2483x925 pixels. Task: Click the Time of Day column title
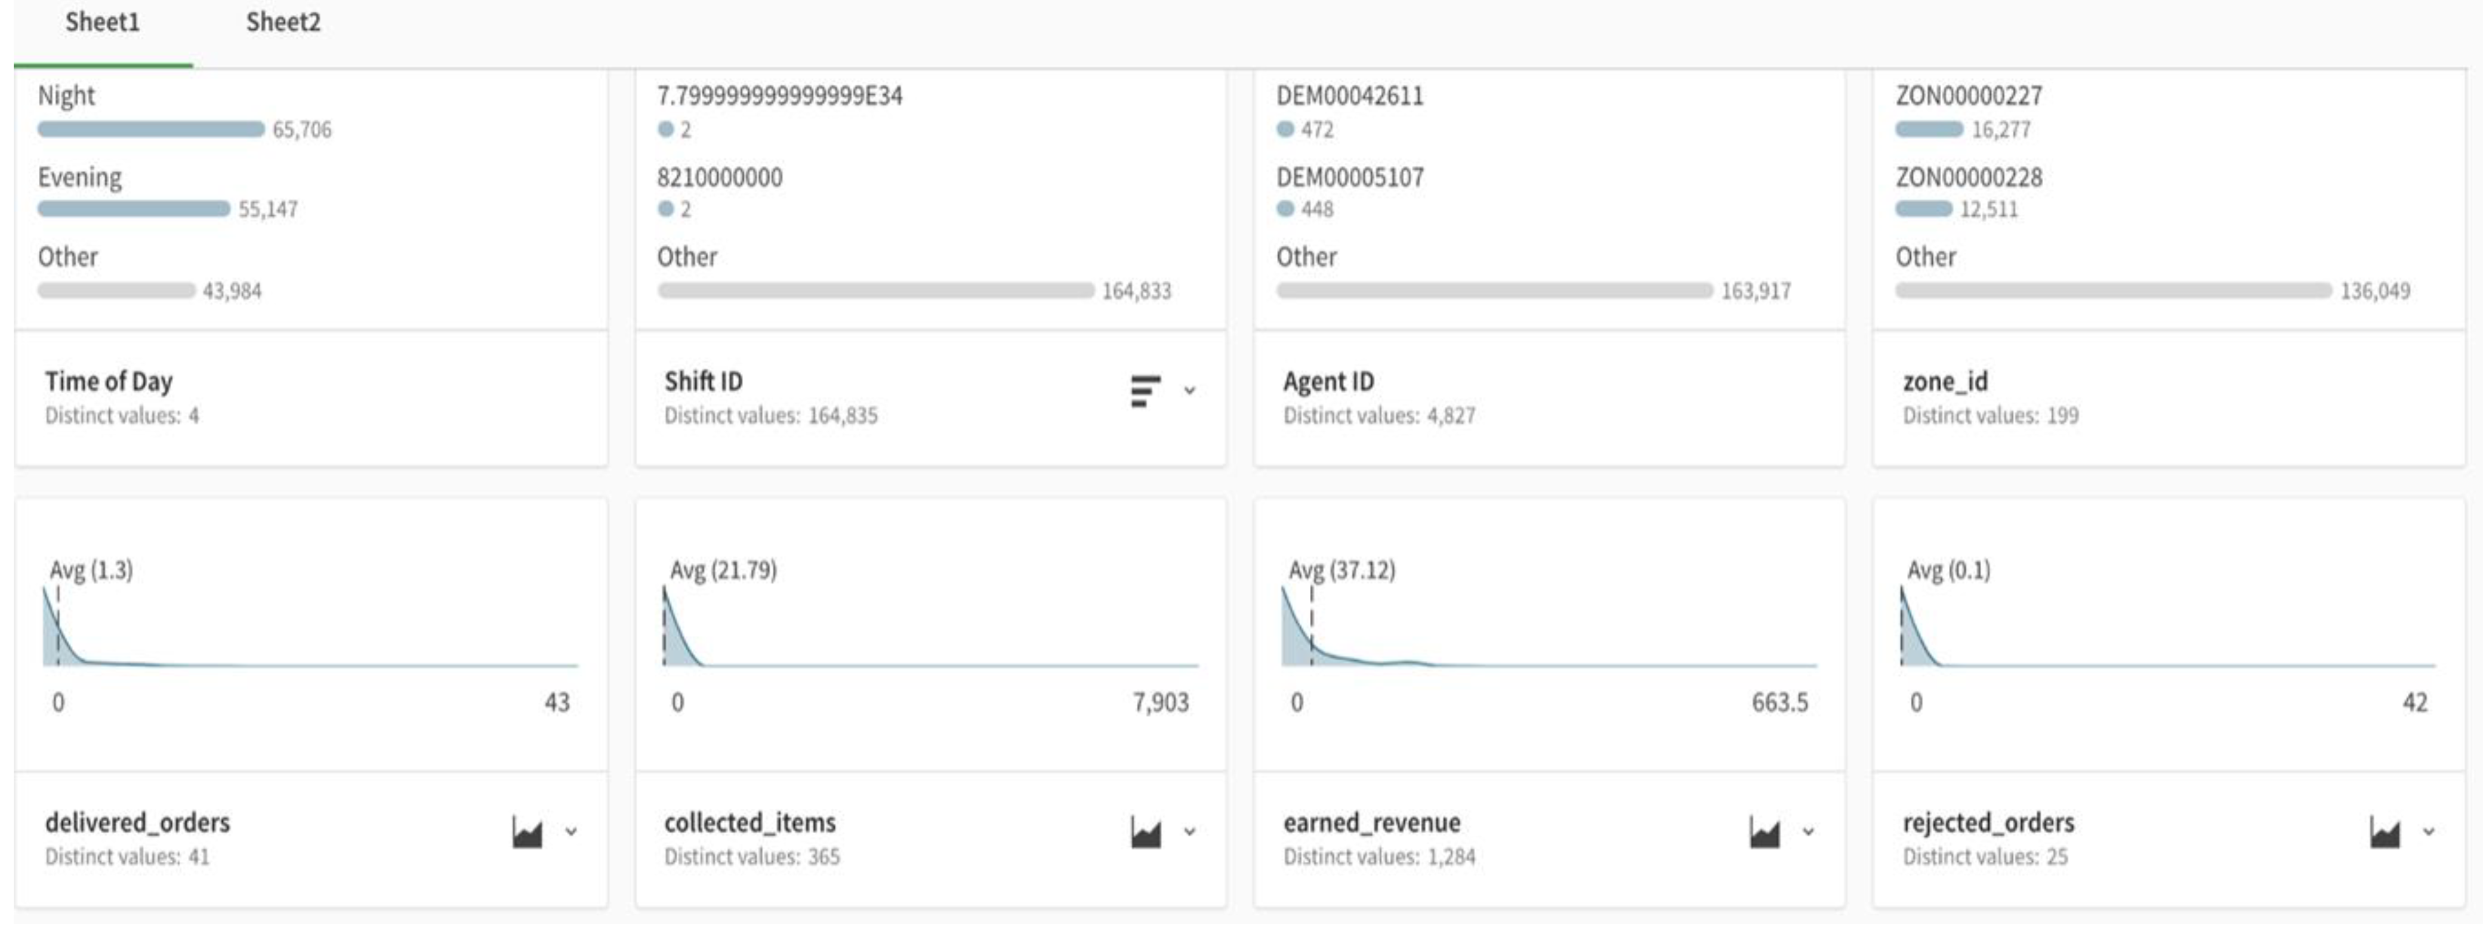(109, 382)
